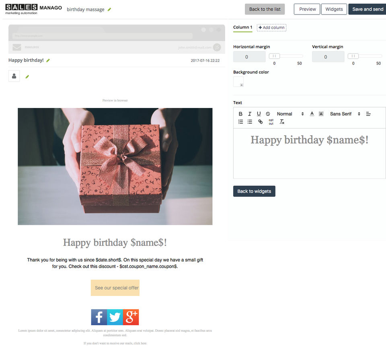Insert an ordered numbered list

pyautogui.click(x=240, y=122)
